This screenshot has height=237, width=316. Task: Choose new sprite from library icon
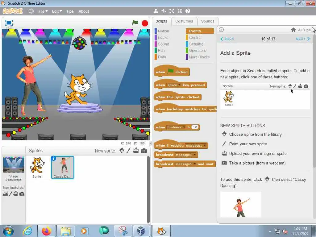[122, 150]
